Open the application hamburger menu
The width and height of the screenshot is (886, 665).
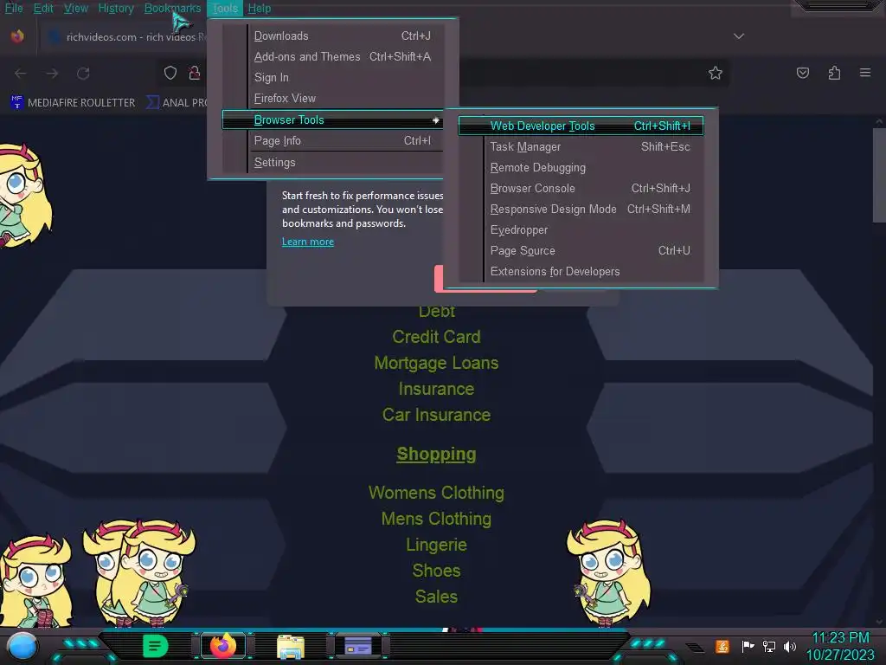[865, 73]
